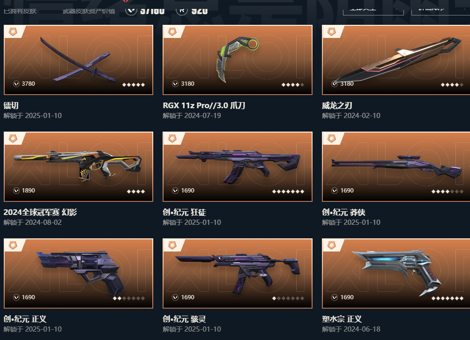Click the Radianite currency icon next to 920
This screenshot has height=340, width=470.
(x=182, y=10)
